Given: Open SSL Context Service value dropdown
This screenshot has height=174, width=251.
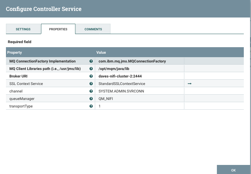Looking at the screenshot, I should (x=140, y=84).
